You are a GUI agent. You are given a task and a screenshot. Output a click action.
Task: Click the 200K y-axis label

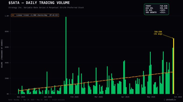pos(7,78)
